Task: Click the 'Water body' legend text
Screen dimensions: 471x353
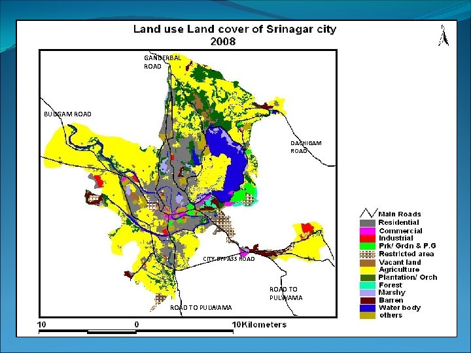Action: point(400,308)
